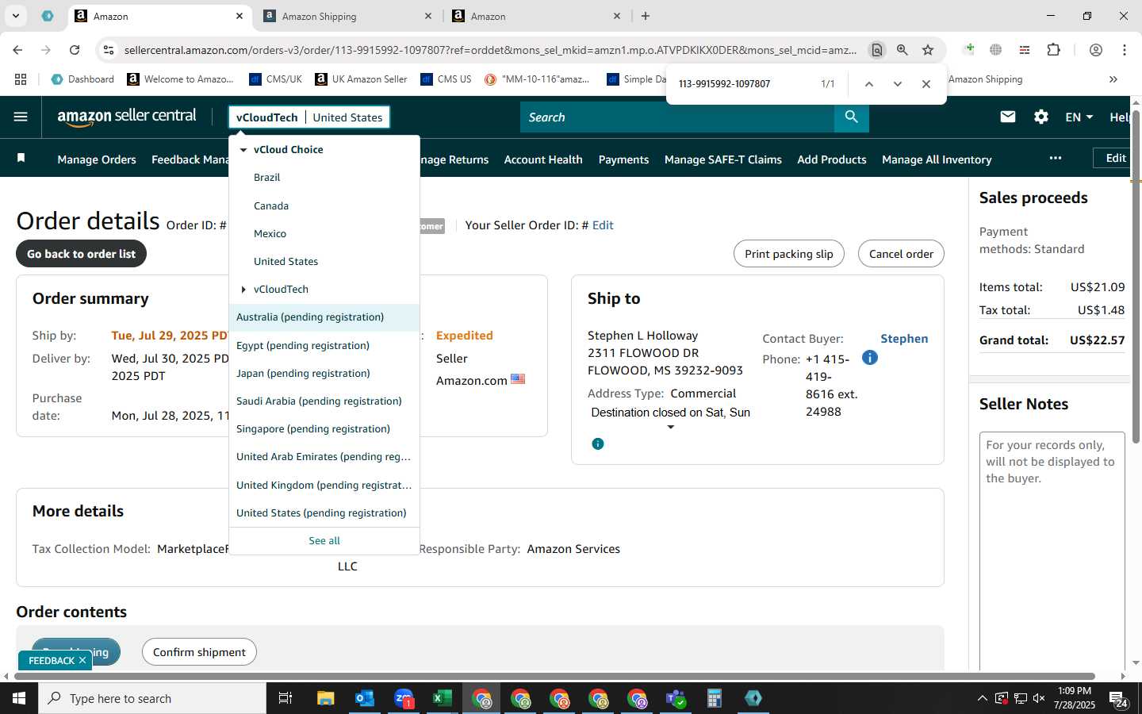Viewport: 1142px width, 714px height.
Task: Select Brazil marketplace
Action: (x=267, y=177)
